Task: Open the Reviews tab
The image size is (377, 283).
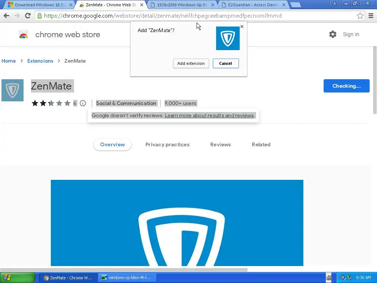Action: 221,144
